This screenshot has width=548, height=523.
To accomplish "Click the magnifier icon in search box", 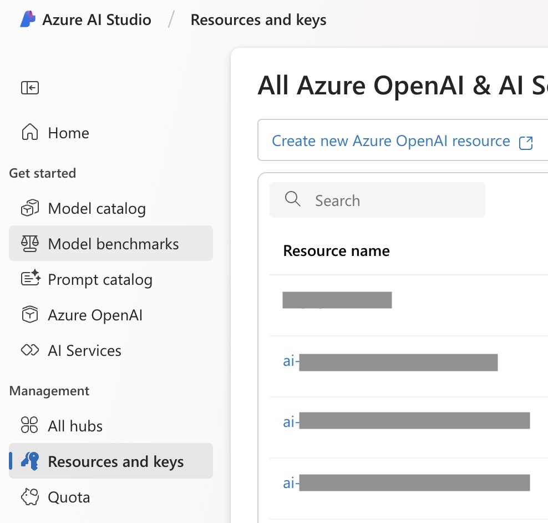I will (x=292, y=200).
